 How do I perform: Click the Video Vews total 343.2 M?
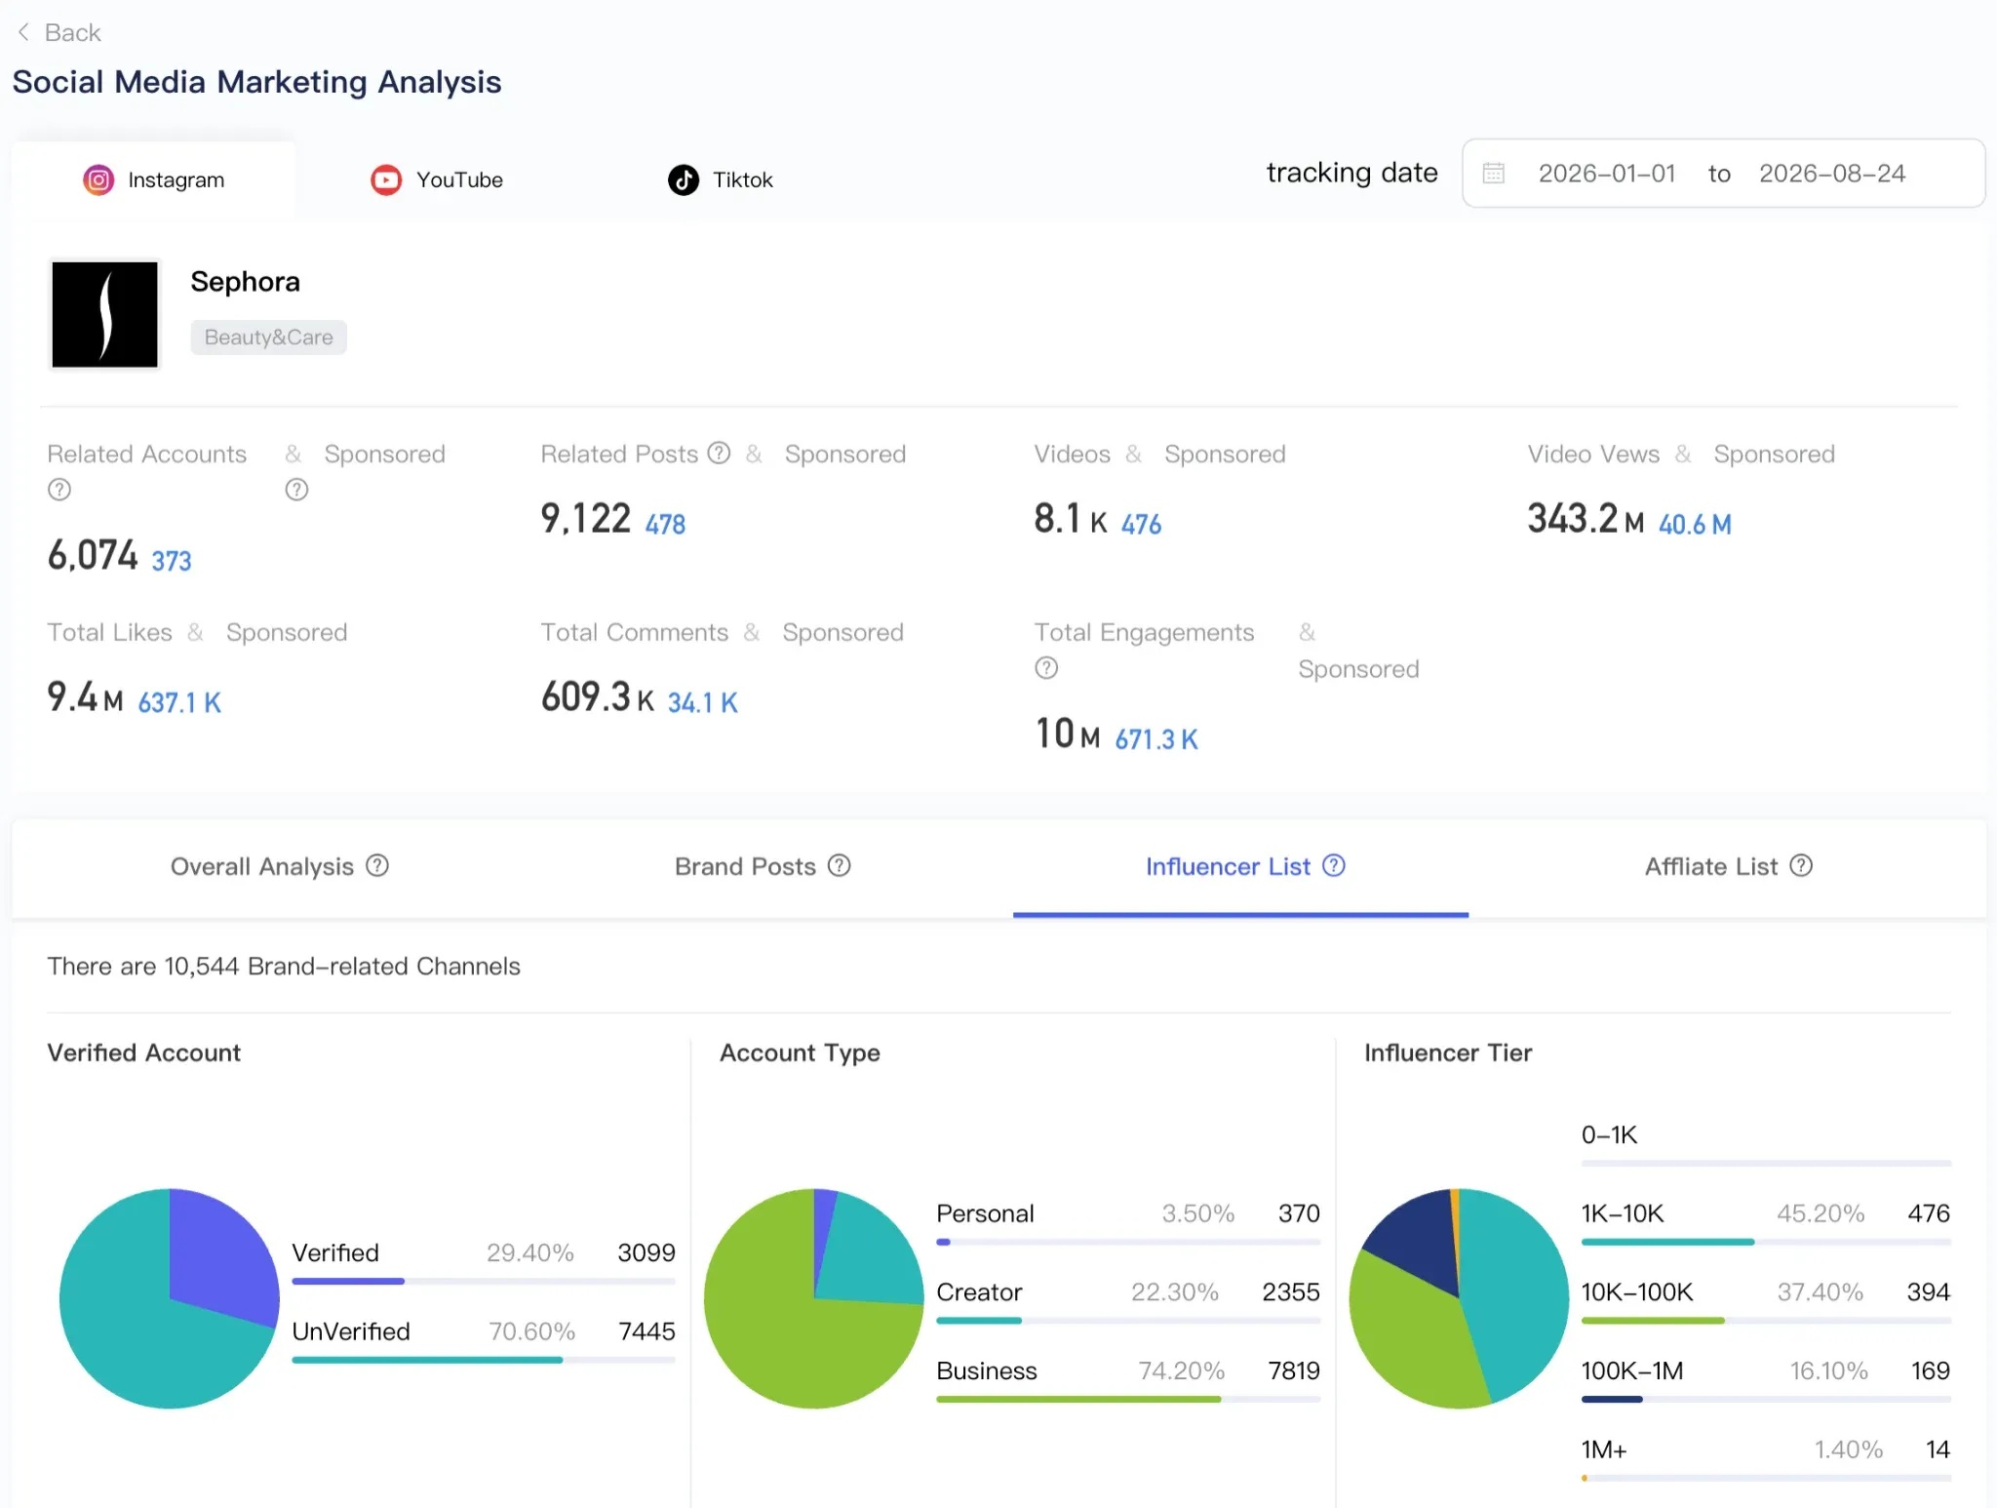click(1586, 519)
